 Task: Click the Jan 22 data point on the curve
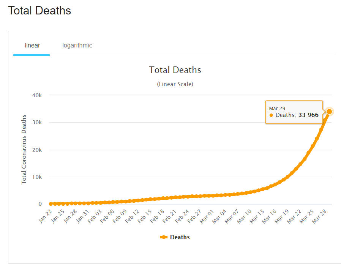click(51, 204)
